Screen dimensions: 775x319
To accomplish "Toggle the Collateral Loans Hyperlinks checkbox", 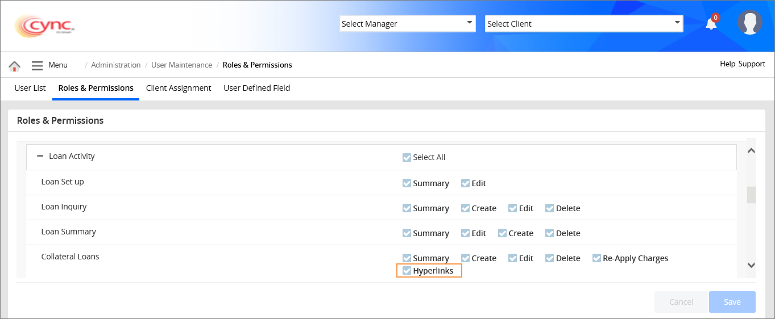I will pos(407,271).
